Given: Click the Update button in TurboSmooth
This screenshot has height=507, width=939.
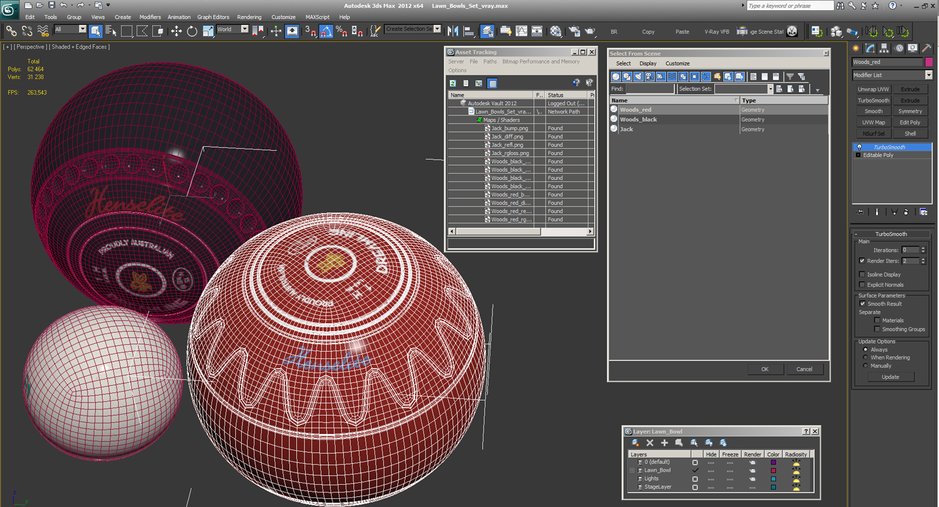Looking at the screenshot, I should pos(890,376).
